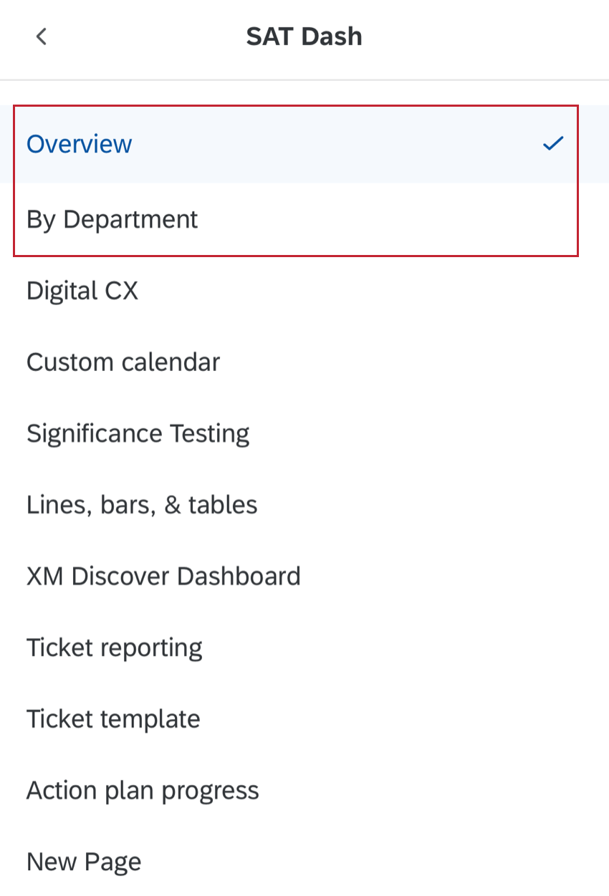Open the Custom calendar page
Image resolution: width=609 pixels, height=896 pixels.
123,362
